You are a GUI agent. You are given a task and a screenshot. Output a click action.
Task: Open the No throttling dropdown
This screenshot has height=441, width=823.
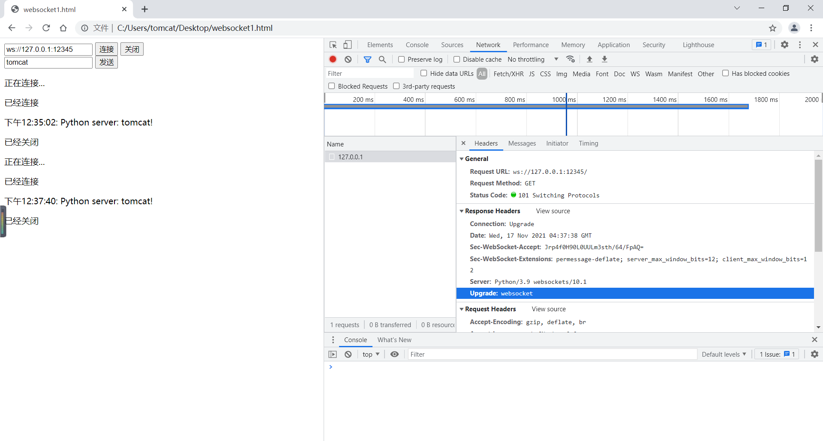(x=533, y=59)
